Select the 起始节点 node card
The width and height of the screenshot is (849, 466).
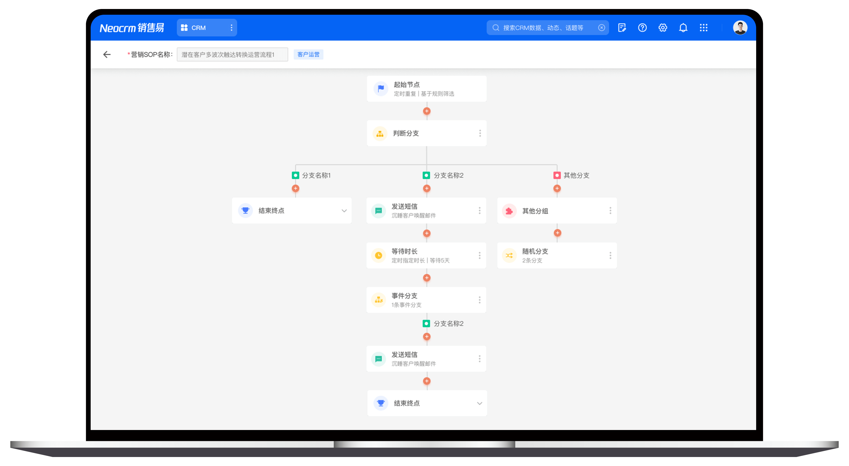tap(427, 89)
